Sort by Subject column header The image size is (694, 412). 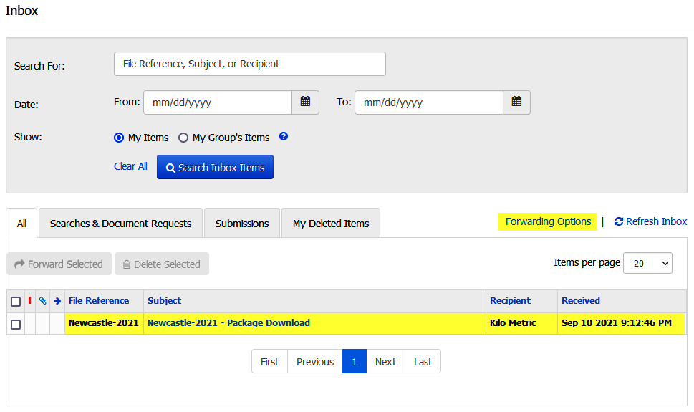[x=164, y=301]
